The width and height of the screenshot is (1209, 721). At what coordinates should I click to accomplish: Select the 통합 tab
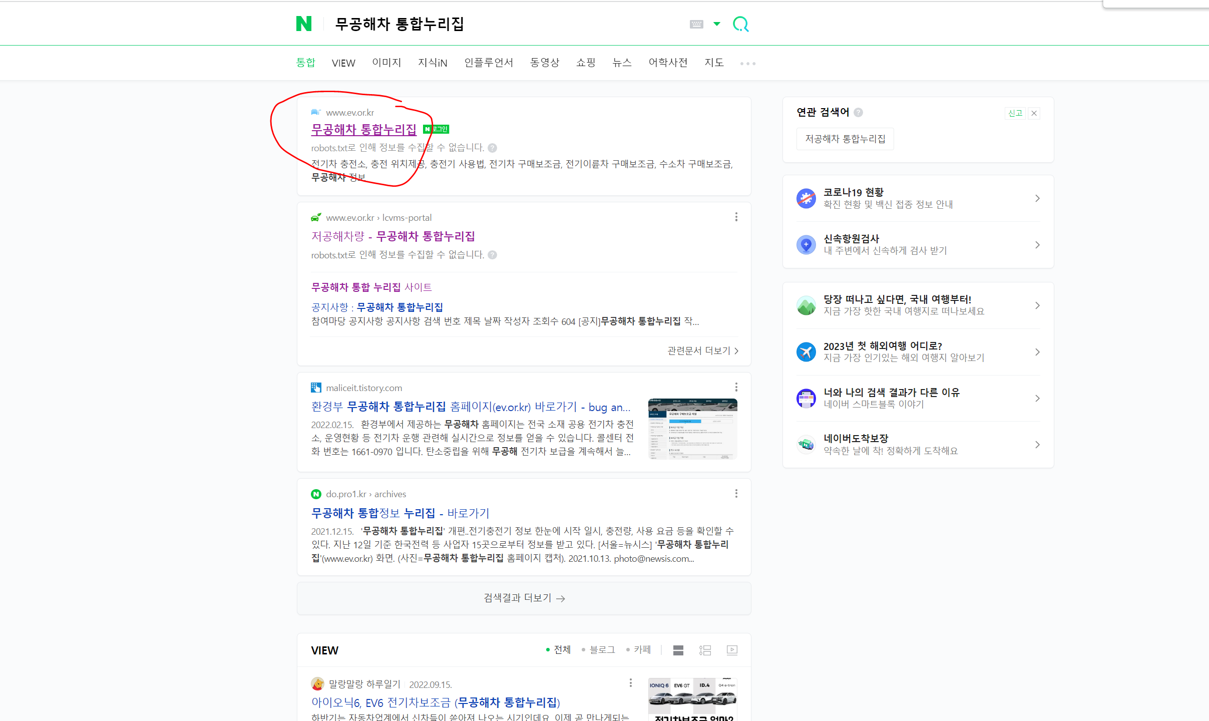coord(305,62)
